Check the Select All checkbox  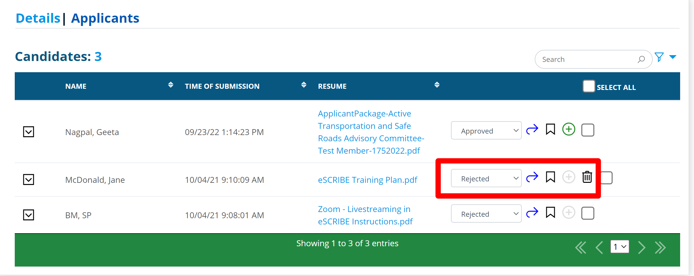point(589,86)
